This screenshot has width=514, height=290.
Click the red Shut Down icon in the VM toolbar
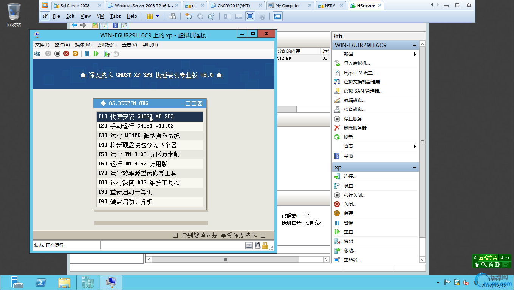click(x=66, y=54)
